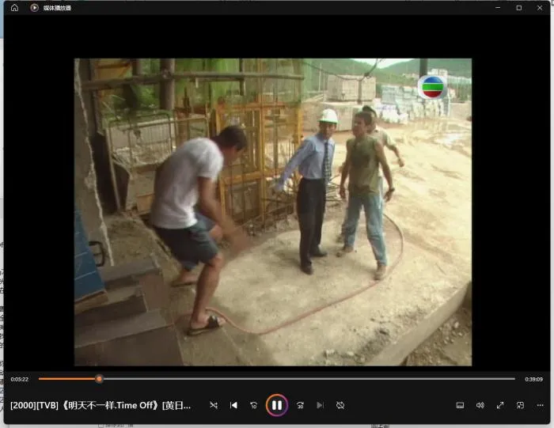Click the total duration 0:39:09
Viewport: 554px width, 428px height.
(533, 379)
